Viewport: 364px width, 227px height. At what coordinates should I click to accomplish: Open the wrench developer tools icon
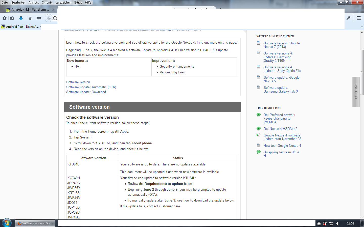pyautogui.click(x=348, y=18)
